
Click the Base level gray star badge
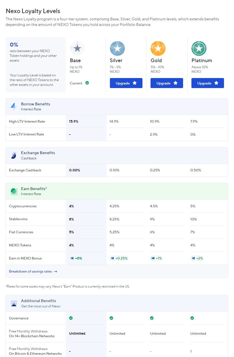77,48
